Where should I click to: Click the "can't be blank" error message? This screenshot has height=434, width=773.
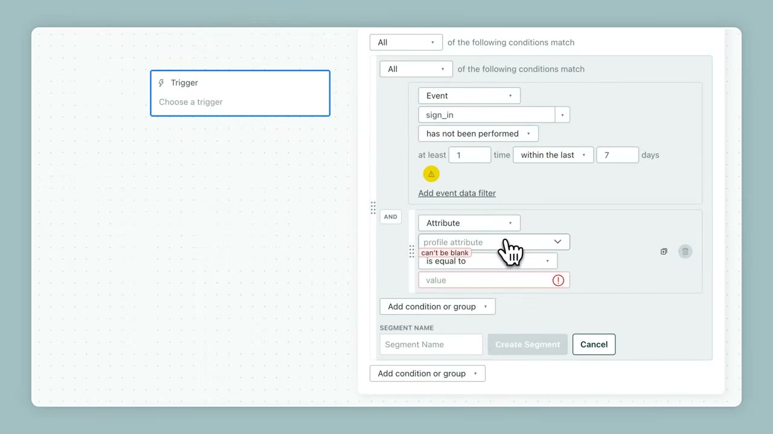point(445,253)
